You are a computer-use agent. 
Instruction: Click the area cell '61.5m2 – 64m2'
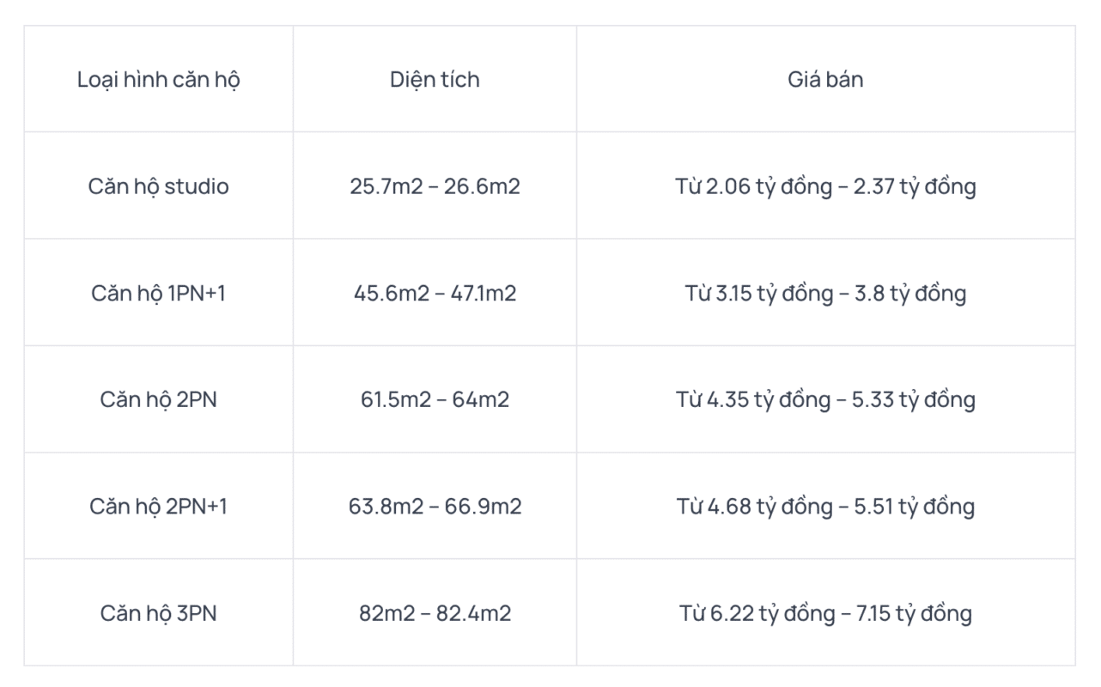tap(435, 399)
